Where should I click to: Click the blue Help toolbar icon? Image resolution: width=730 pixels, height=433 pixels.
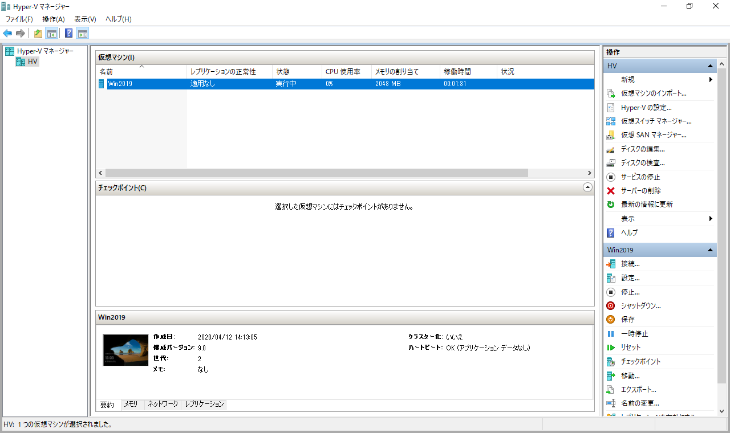(x=69, y=33)
